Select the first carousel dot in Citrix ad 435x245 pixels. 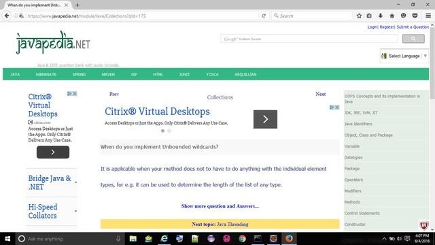162,131
